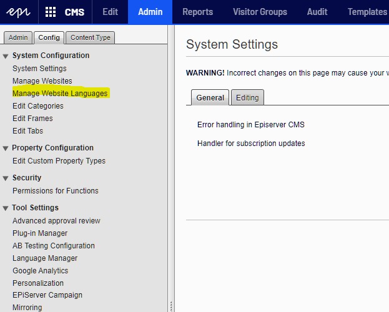Open the apps grid launcher icon
This screenshot has height=312, width=389.
coord(51,12)
